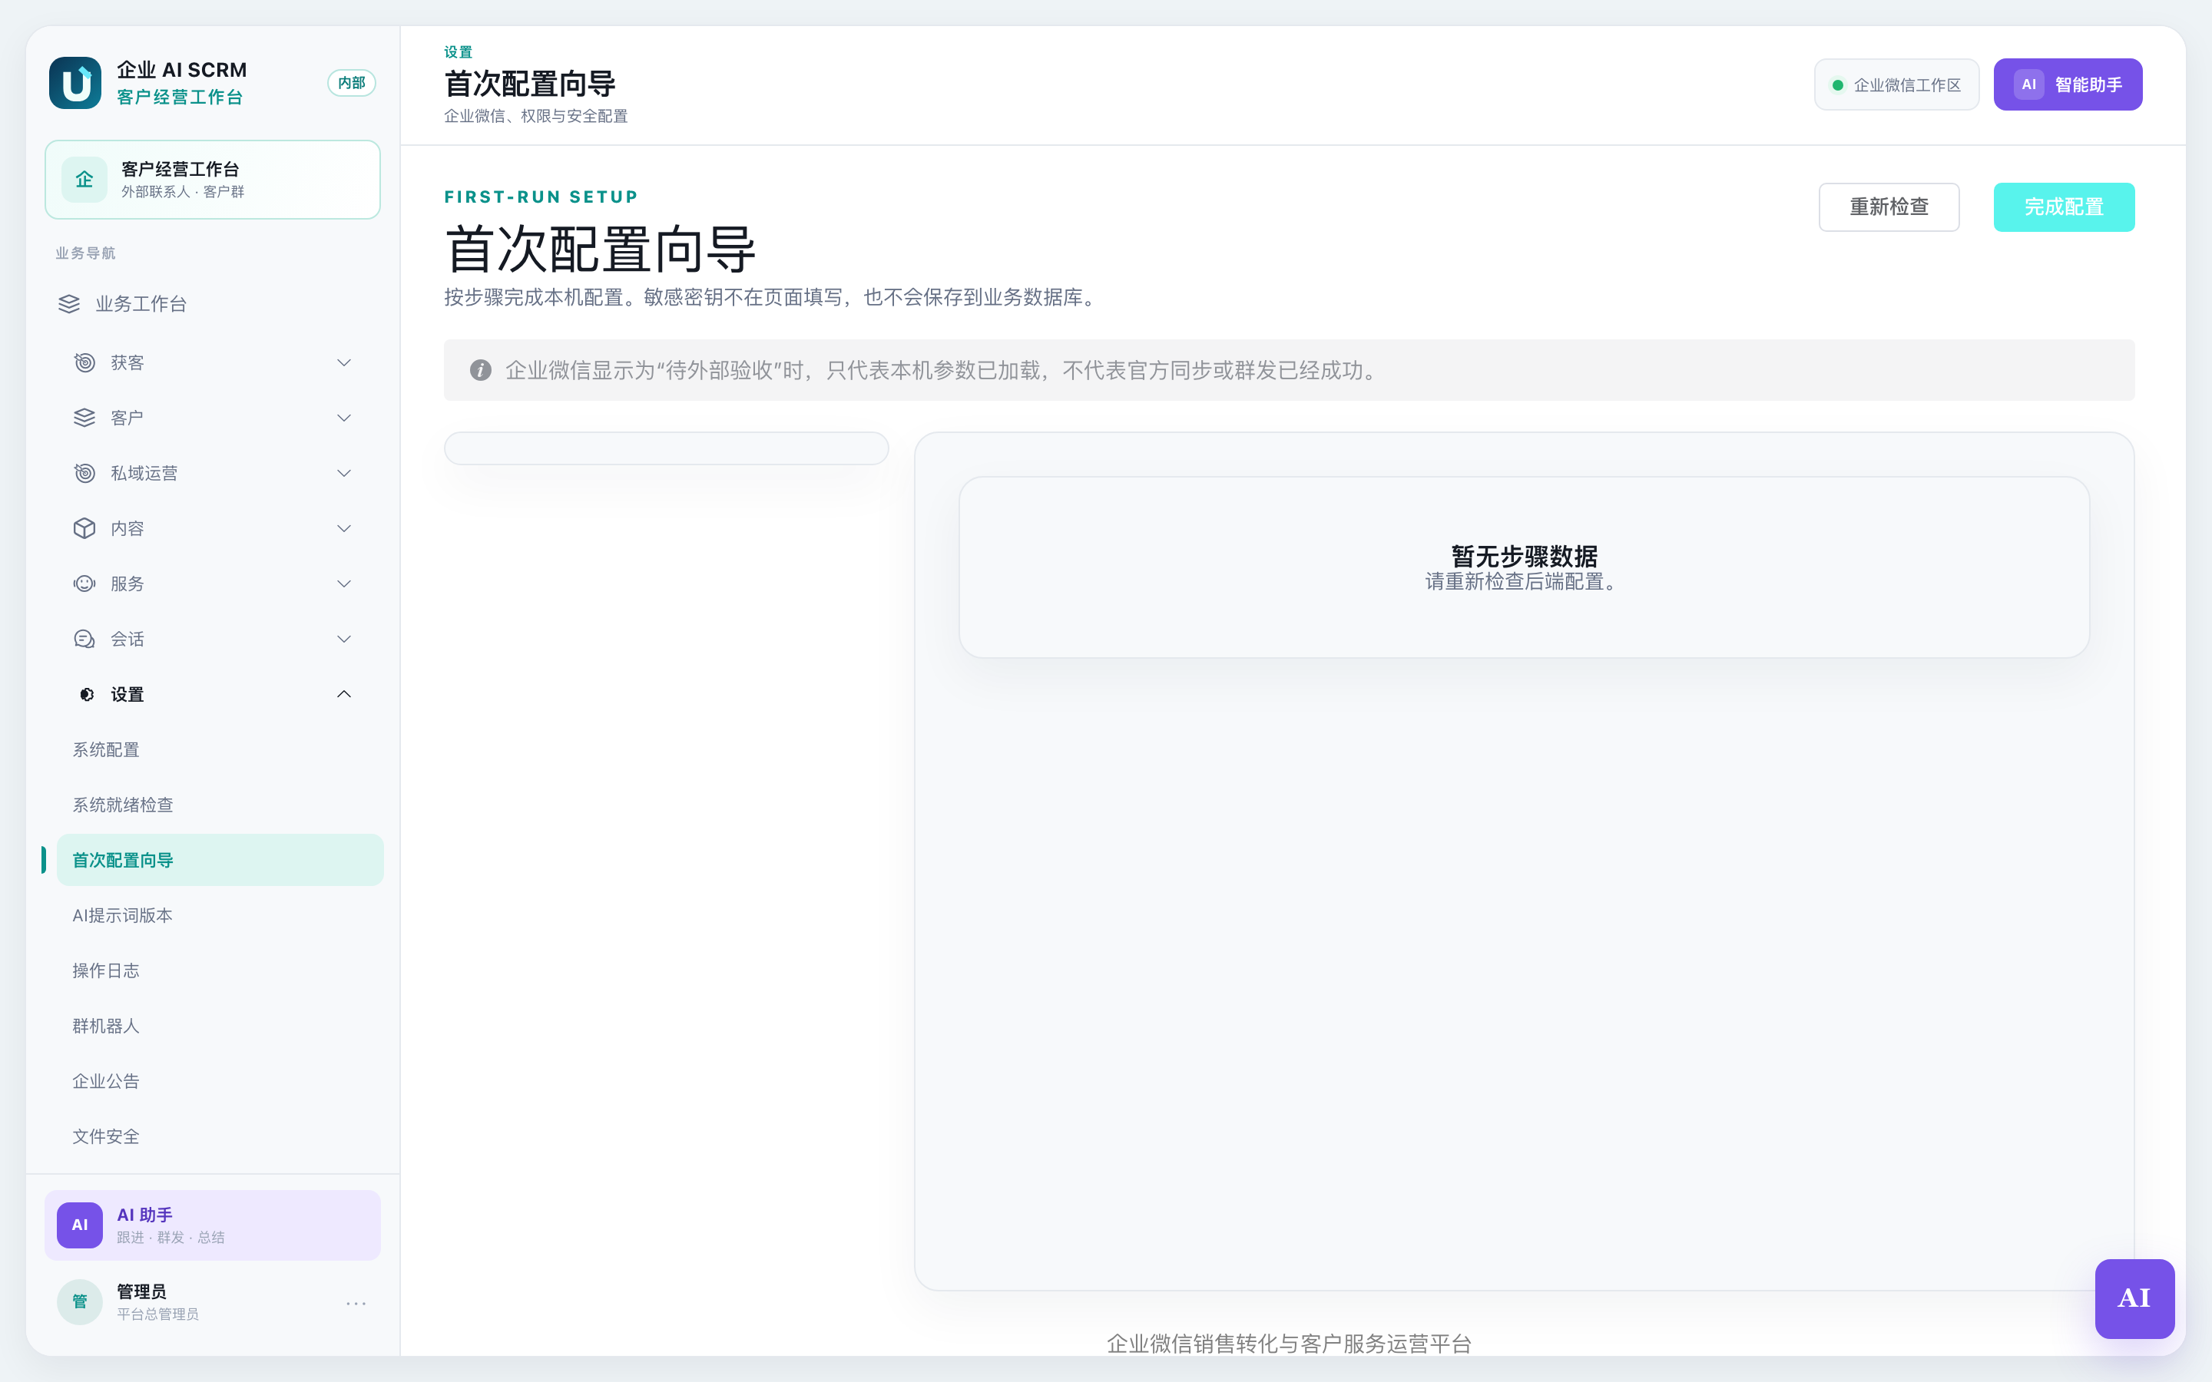Click the 完成配置 button
This screenshot has height=1382, width=2212.
2064,207
